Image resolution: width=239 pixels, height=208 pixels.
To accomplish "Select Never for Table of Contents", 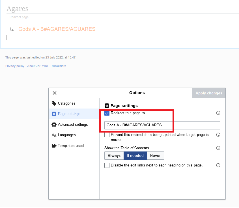I will click(155, 156).
